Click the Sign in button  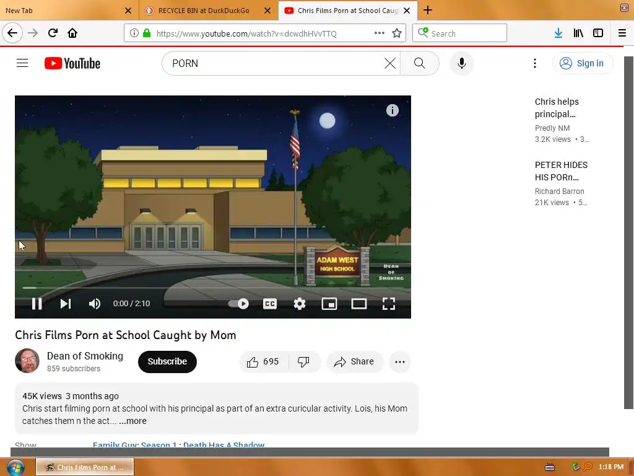click(x=582, y=63)
